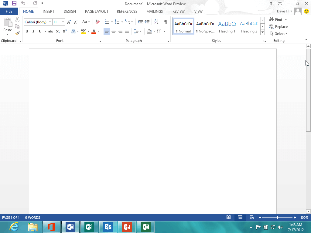
Task: Apply the Heading 1 style
Action: [227, 26]
